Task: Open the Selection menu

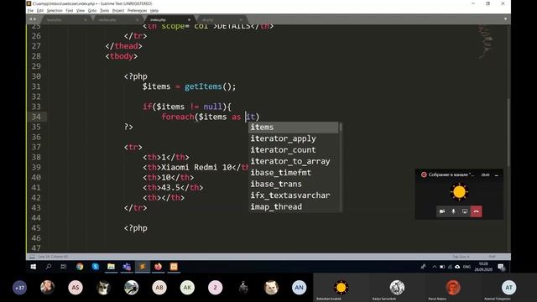Action: 55,11
